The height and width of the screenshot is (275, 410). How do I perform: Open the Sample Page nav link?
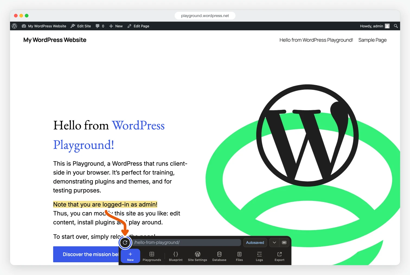click(x=372, y=40)
